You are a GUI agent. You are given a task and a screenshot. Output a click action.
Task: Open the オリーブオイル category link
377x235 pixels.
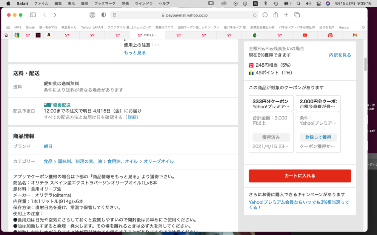pos(158,161)
